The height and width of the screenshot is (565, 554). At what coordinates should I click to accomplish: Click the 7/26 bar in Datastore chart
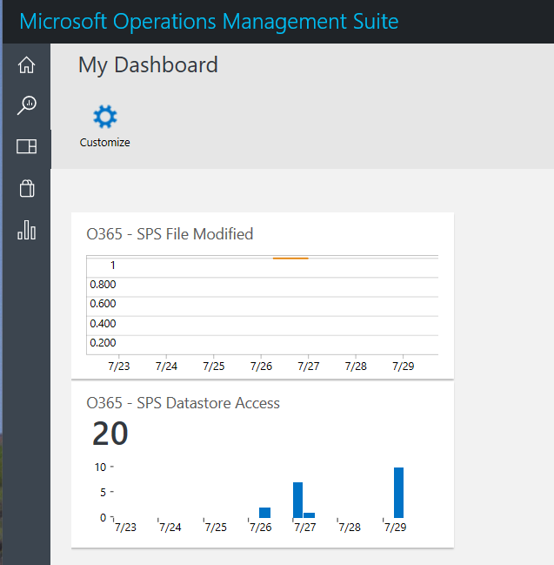(x=264, y=513)
